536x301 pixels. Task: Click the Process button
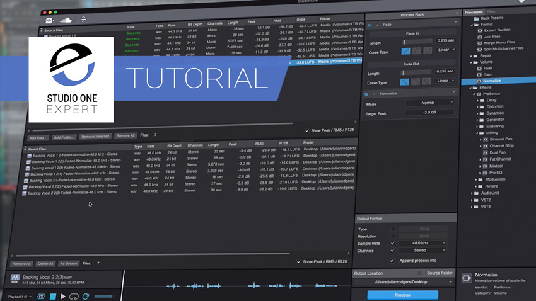pyautogui.click(x=403, y=295)
